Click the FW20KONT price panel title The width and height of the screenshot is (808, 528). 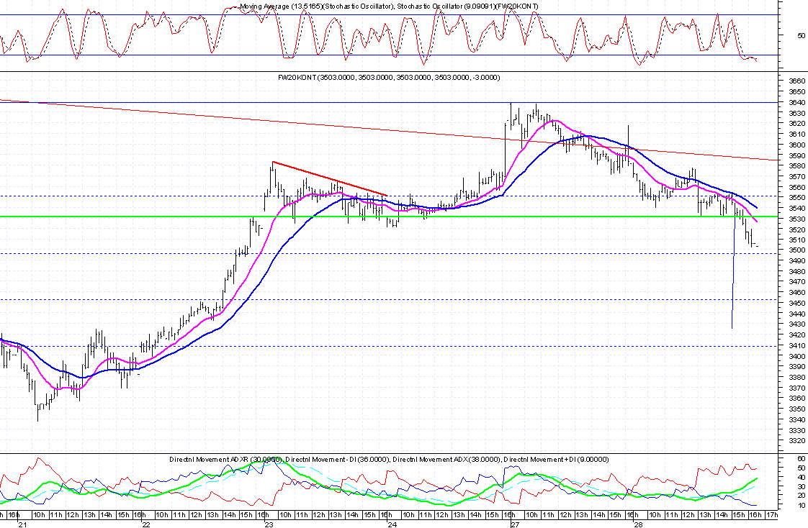[389, 78]
